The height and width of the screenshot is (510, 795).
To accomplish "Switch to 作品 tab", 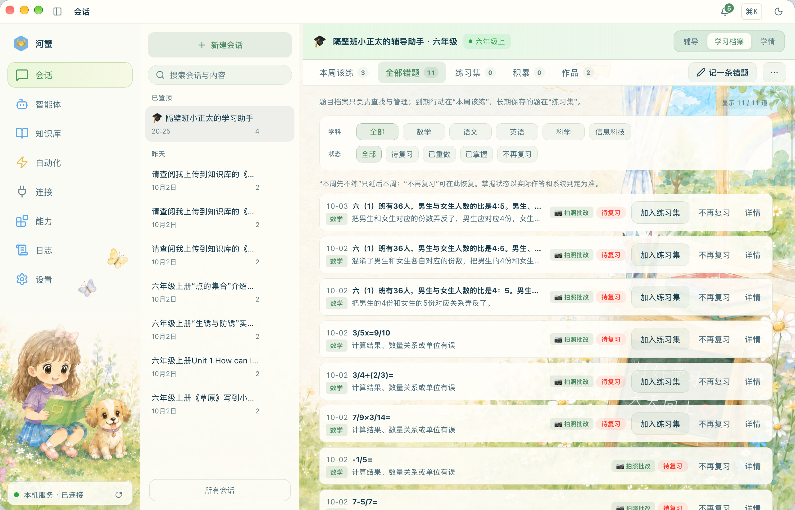I will tap(577, 73).
